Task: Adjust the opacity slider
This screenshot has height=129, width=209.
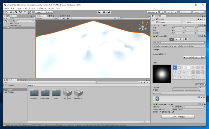Action: (185, 90)
